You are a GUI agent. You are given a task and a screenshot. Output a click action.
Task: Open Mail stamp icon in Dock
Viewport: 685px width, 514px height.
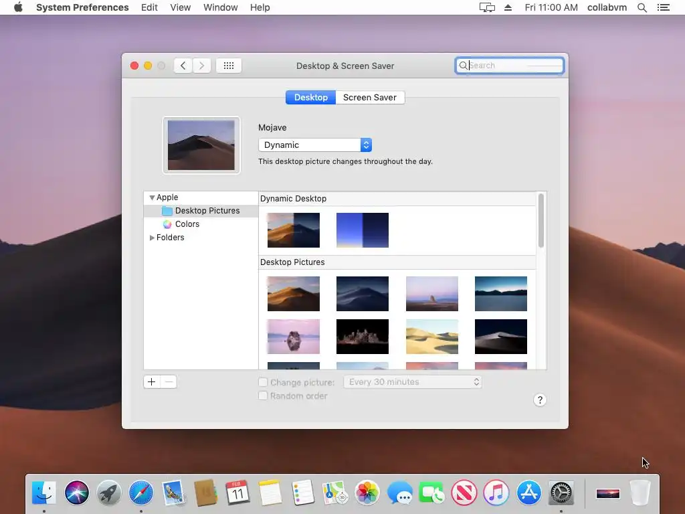tap(173, 493)
